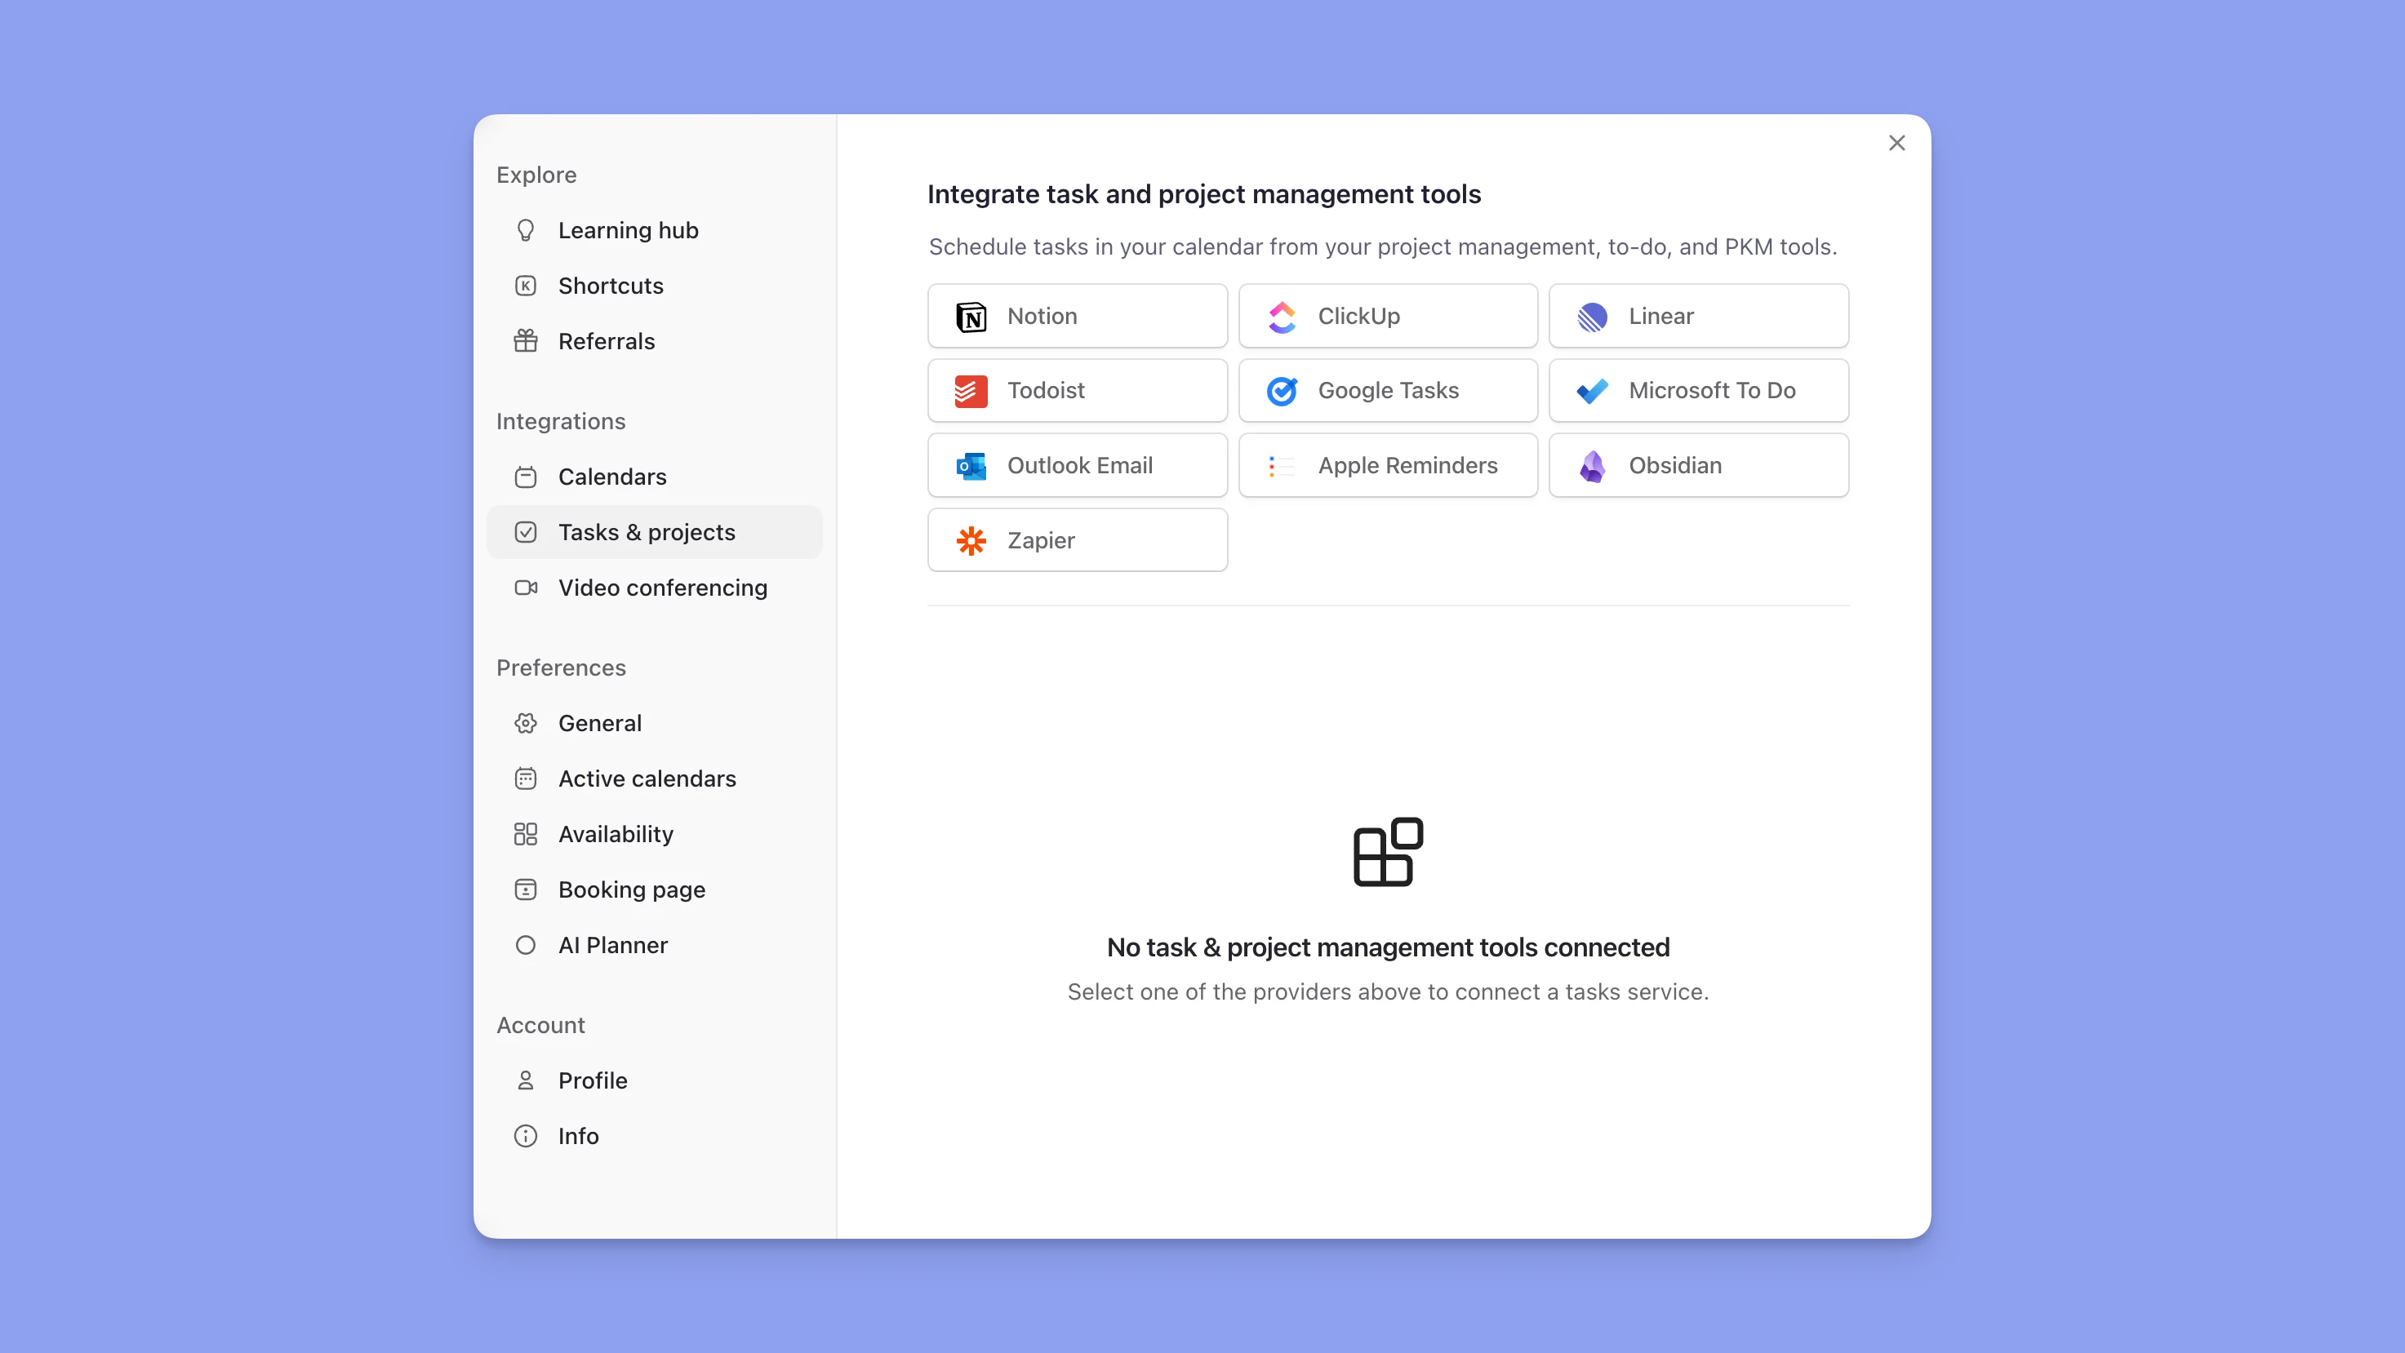Connect the Notion integration
Viewport: 2405px width, 1353px height.
pos(1077,315)
